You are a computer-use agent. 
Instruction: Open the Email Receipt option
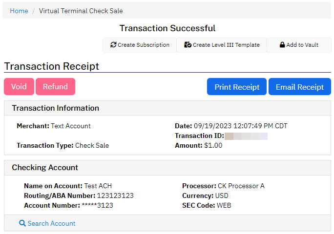coord(299,87)
